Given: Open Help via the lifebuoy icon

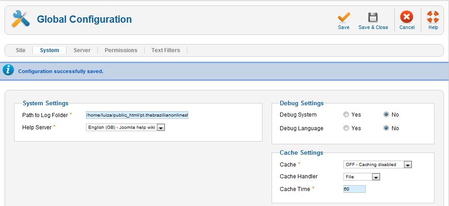Looking at the screenshot, I should (x=433, y=17).
